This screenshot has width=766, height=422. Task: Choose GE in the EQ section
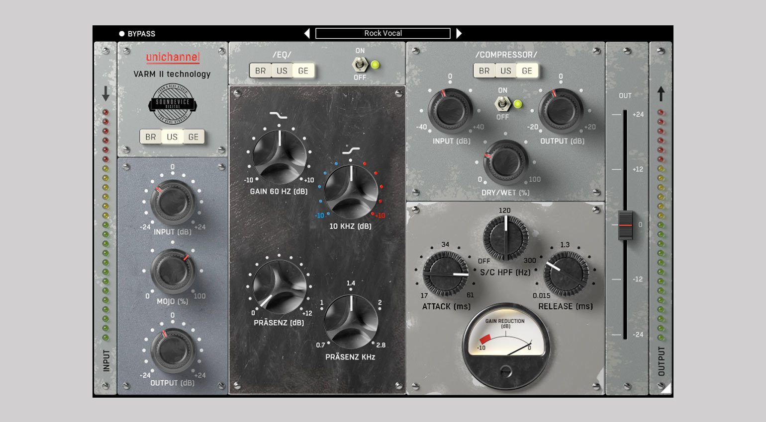click(x=303, y=71)
